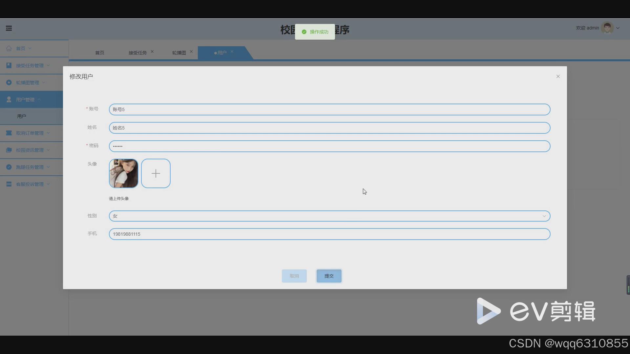Focus the 账号 input field
Screen dimensions: 630x354
pyautogui.click(x=329, y=109)
